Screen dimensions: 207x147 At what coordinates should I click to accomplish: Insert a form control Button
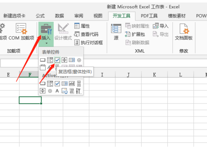(x=43, y=60)
